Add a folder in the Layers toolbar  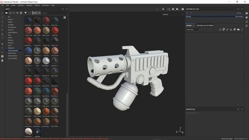coord(238,30)
